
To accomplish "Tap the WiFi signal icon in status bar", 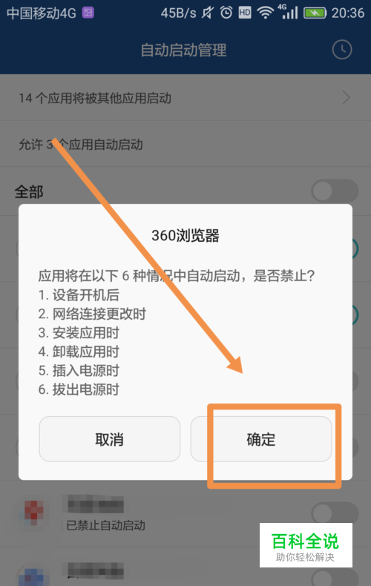I will coord(265,13).
